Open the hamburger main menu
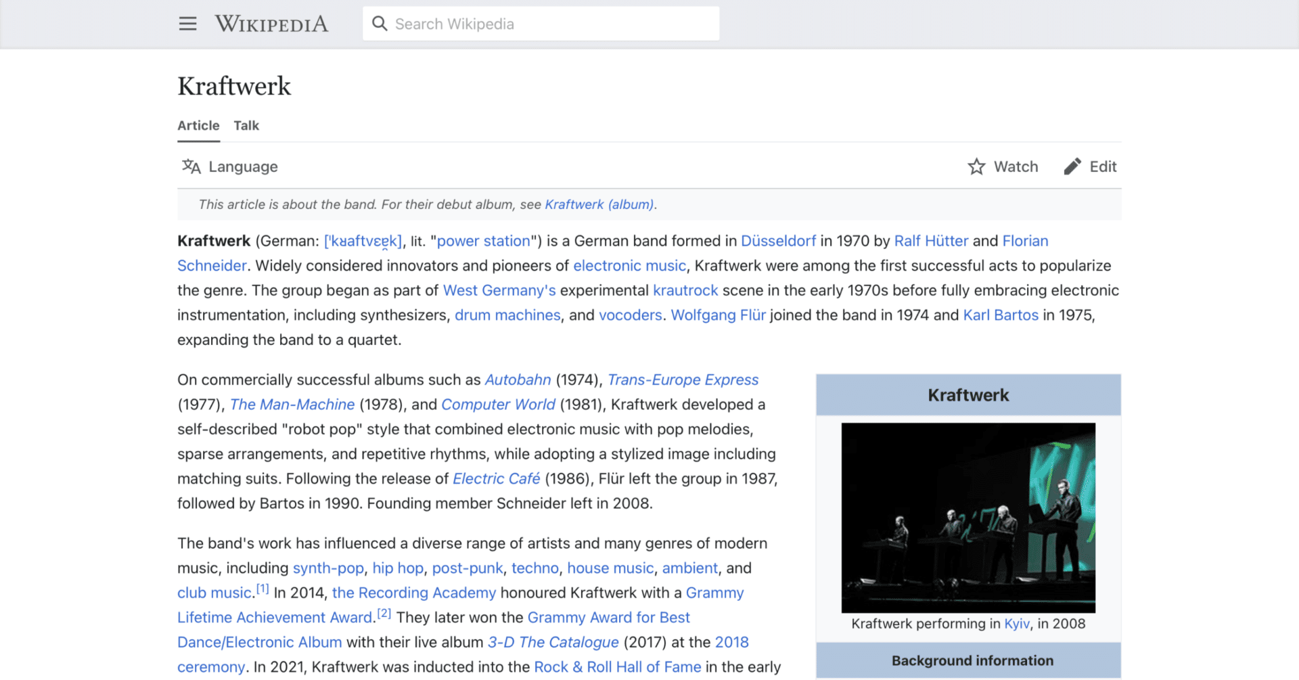Viewport: 1299px width, 680px height. click(187, 24)
